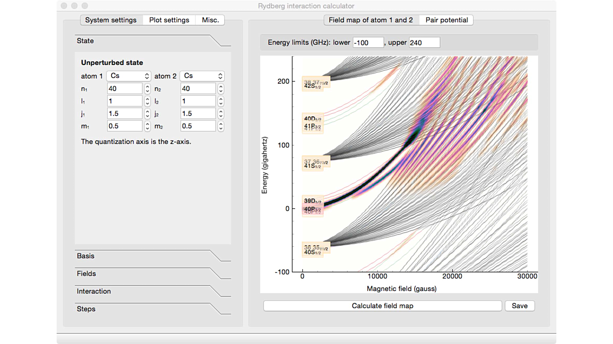The image size is (613, 344).
Task: Select the System settings tab
Action: coord(111,20)
